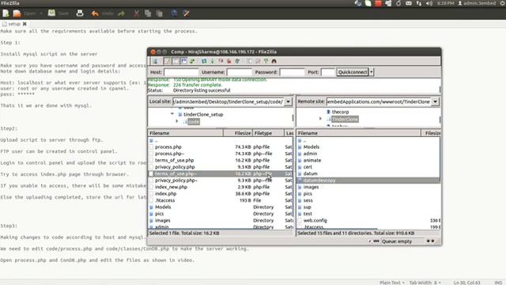The width and height of the screenshot is (506, 285).
Task: Open the Local site path dropdown
Action: [288, 101]
